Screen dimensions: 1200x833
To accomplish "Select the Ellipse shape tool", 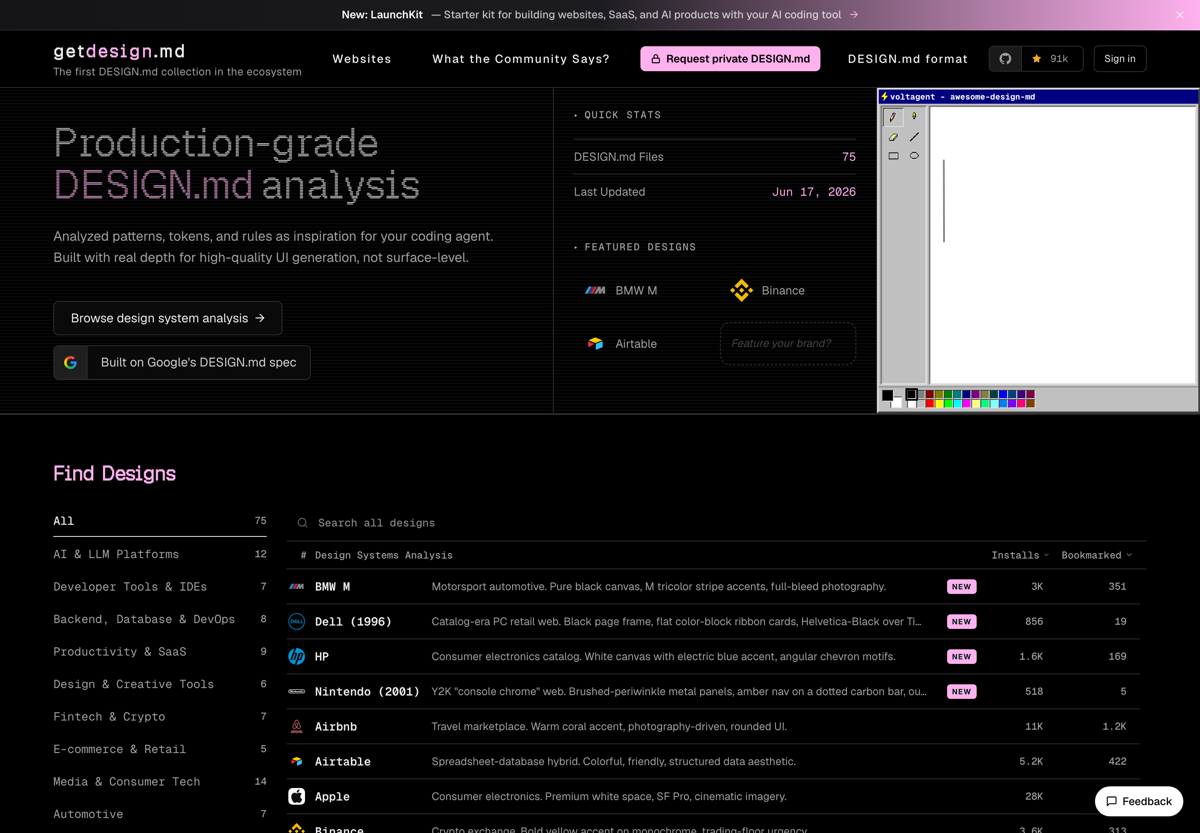I will 914,155.
